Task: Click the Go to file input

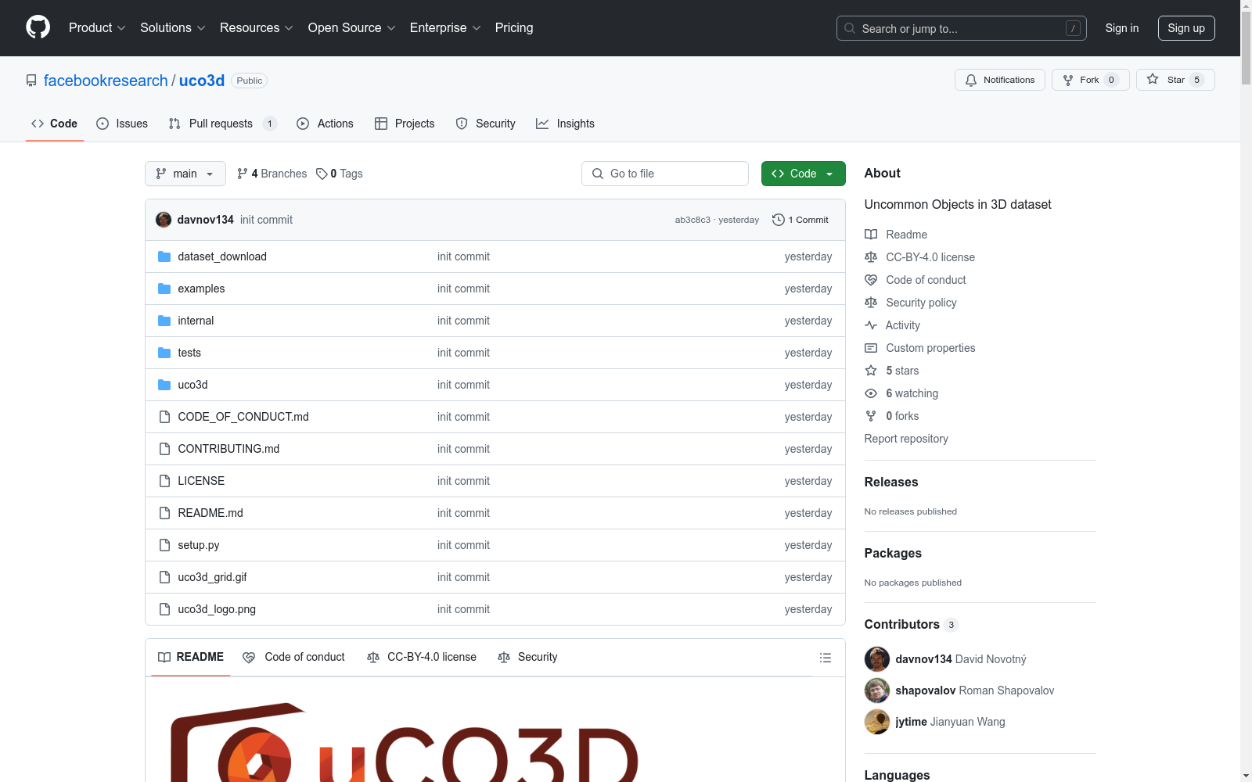Action: point(665,174)
